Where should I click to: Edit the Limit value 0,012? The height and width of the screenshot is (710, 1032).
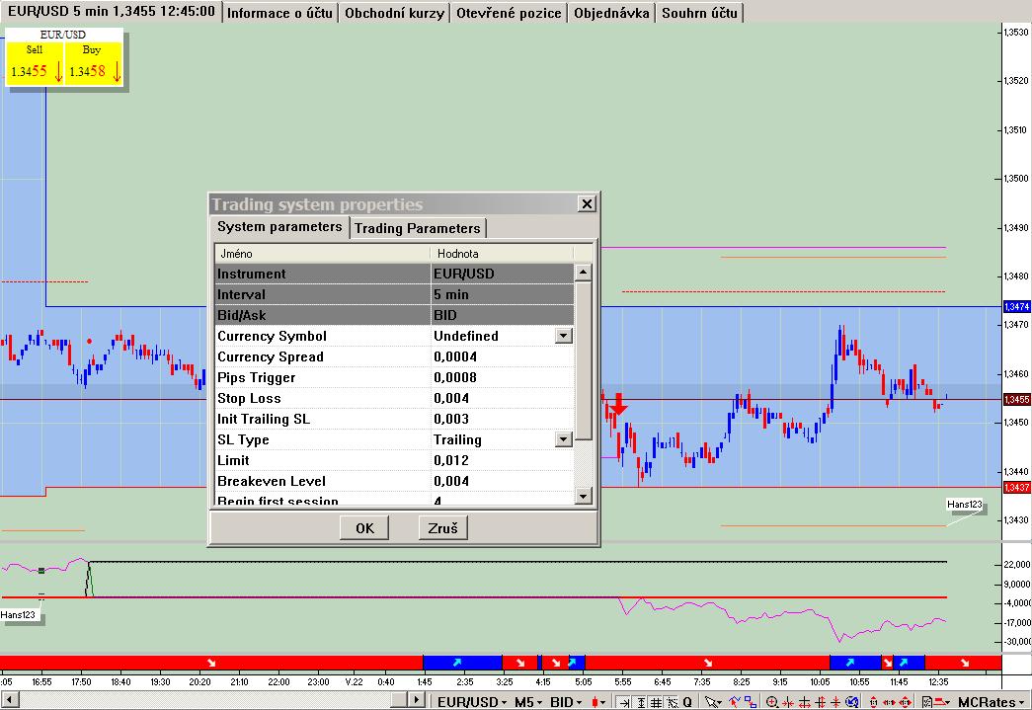[502, 460]
